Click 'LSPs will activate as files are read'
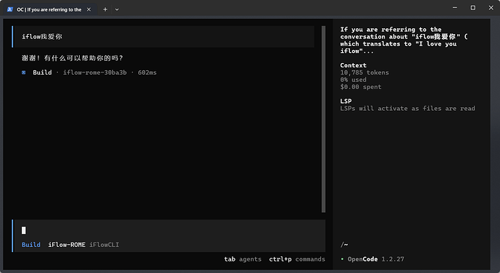Screen dimensions: 500x273 tap(407, 109)
